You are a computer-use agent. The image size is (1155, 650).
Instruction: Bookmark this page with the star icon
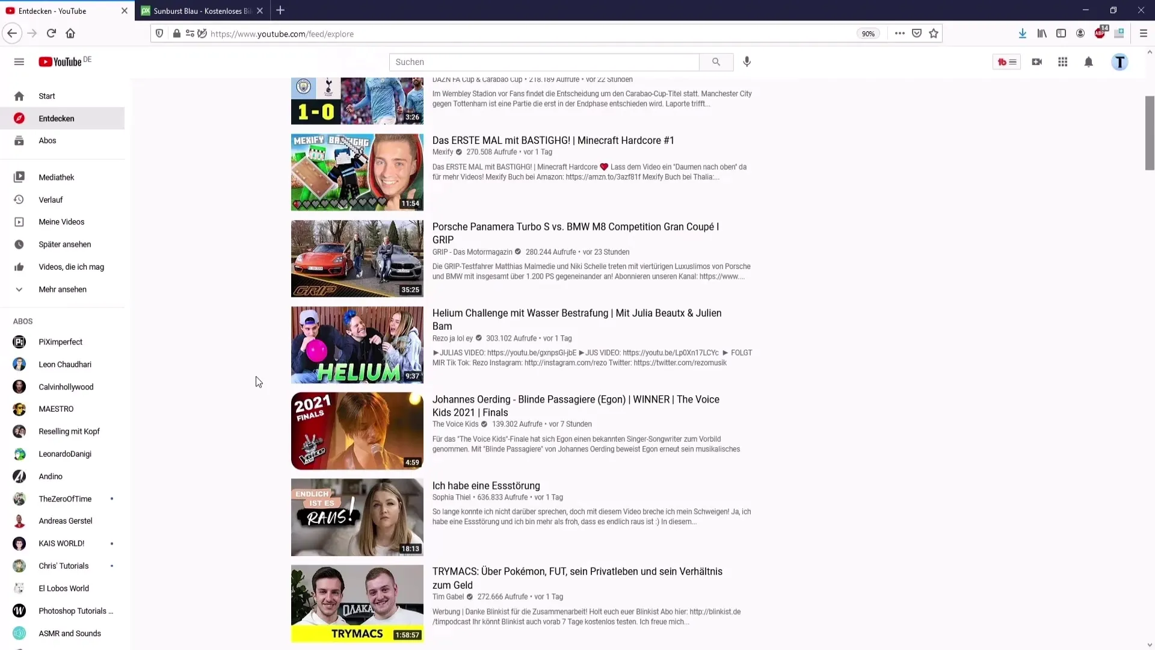[x=934, y=34]
